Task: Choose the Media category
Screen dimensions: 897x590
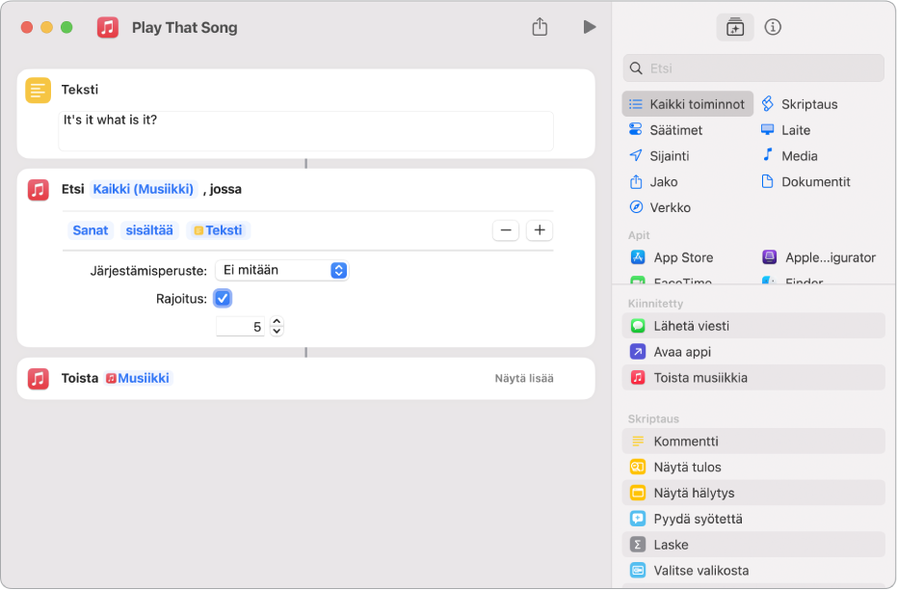Action: [789, 155]
